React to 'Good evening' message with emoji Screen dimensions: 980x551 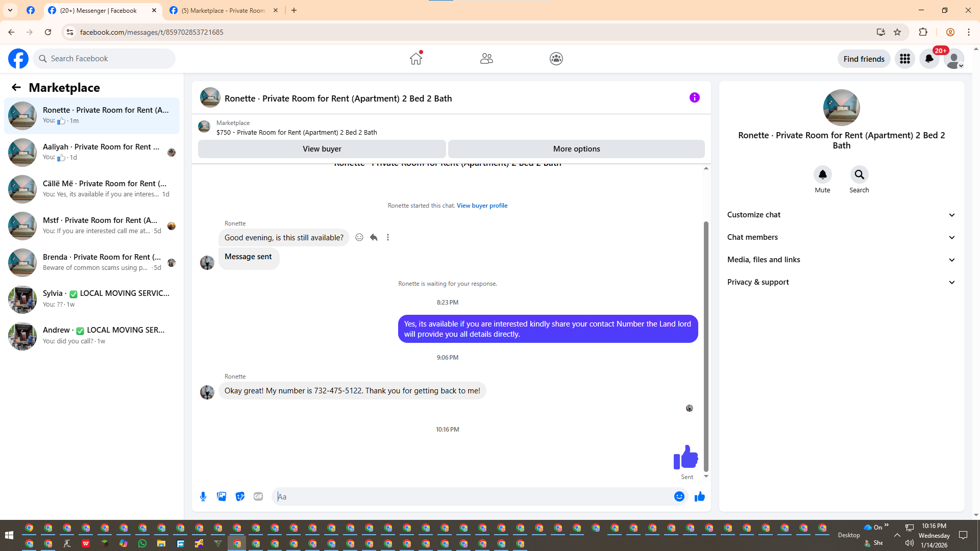359,237
